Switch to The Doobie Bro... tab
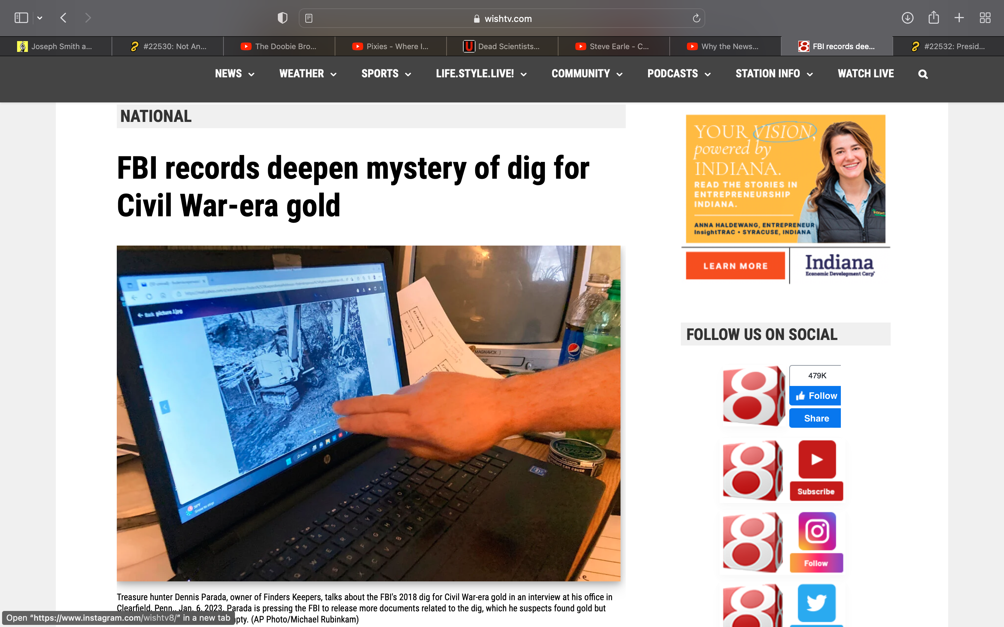The height and width of the screenshot is (627, 1004). 279,46
